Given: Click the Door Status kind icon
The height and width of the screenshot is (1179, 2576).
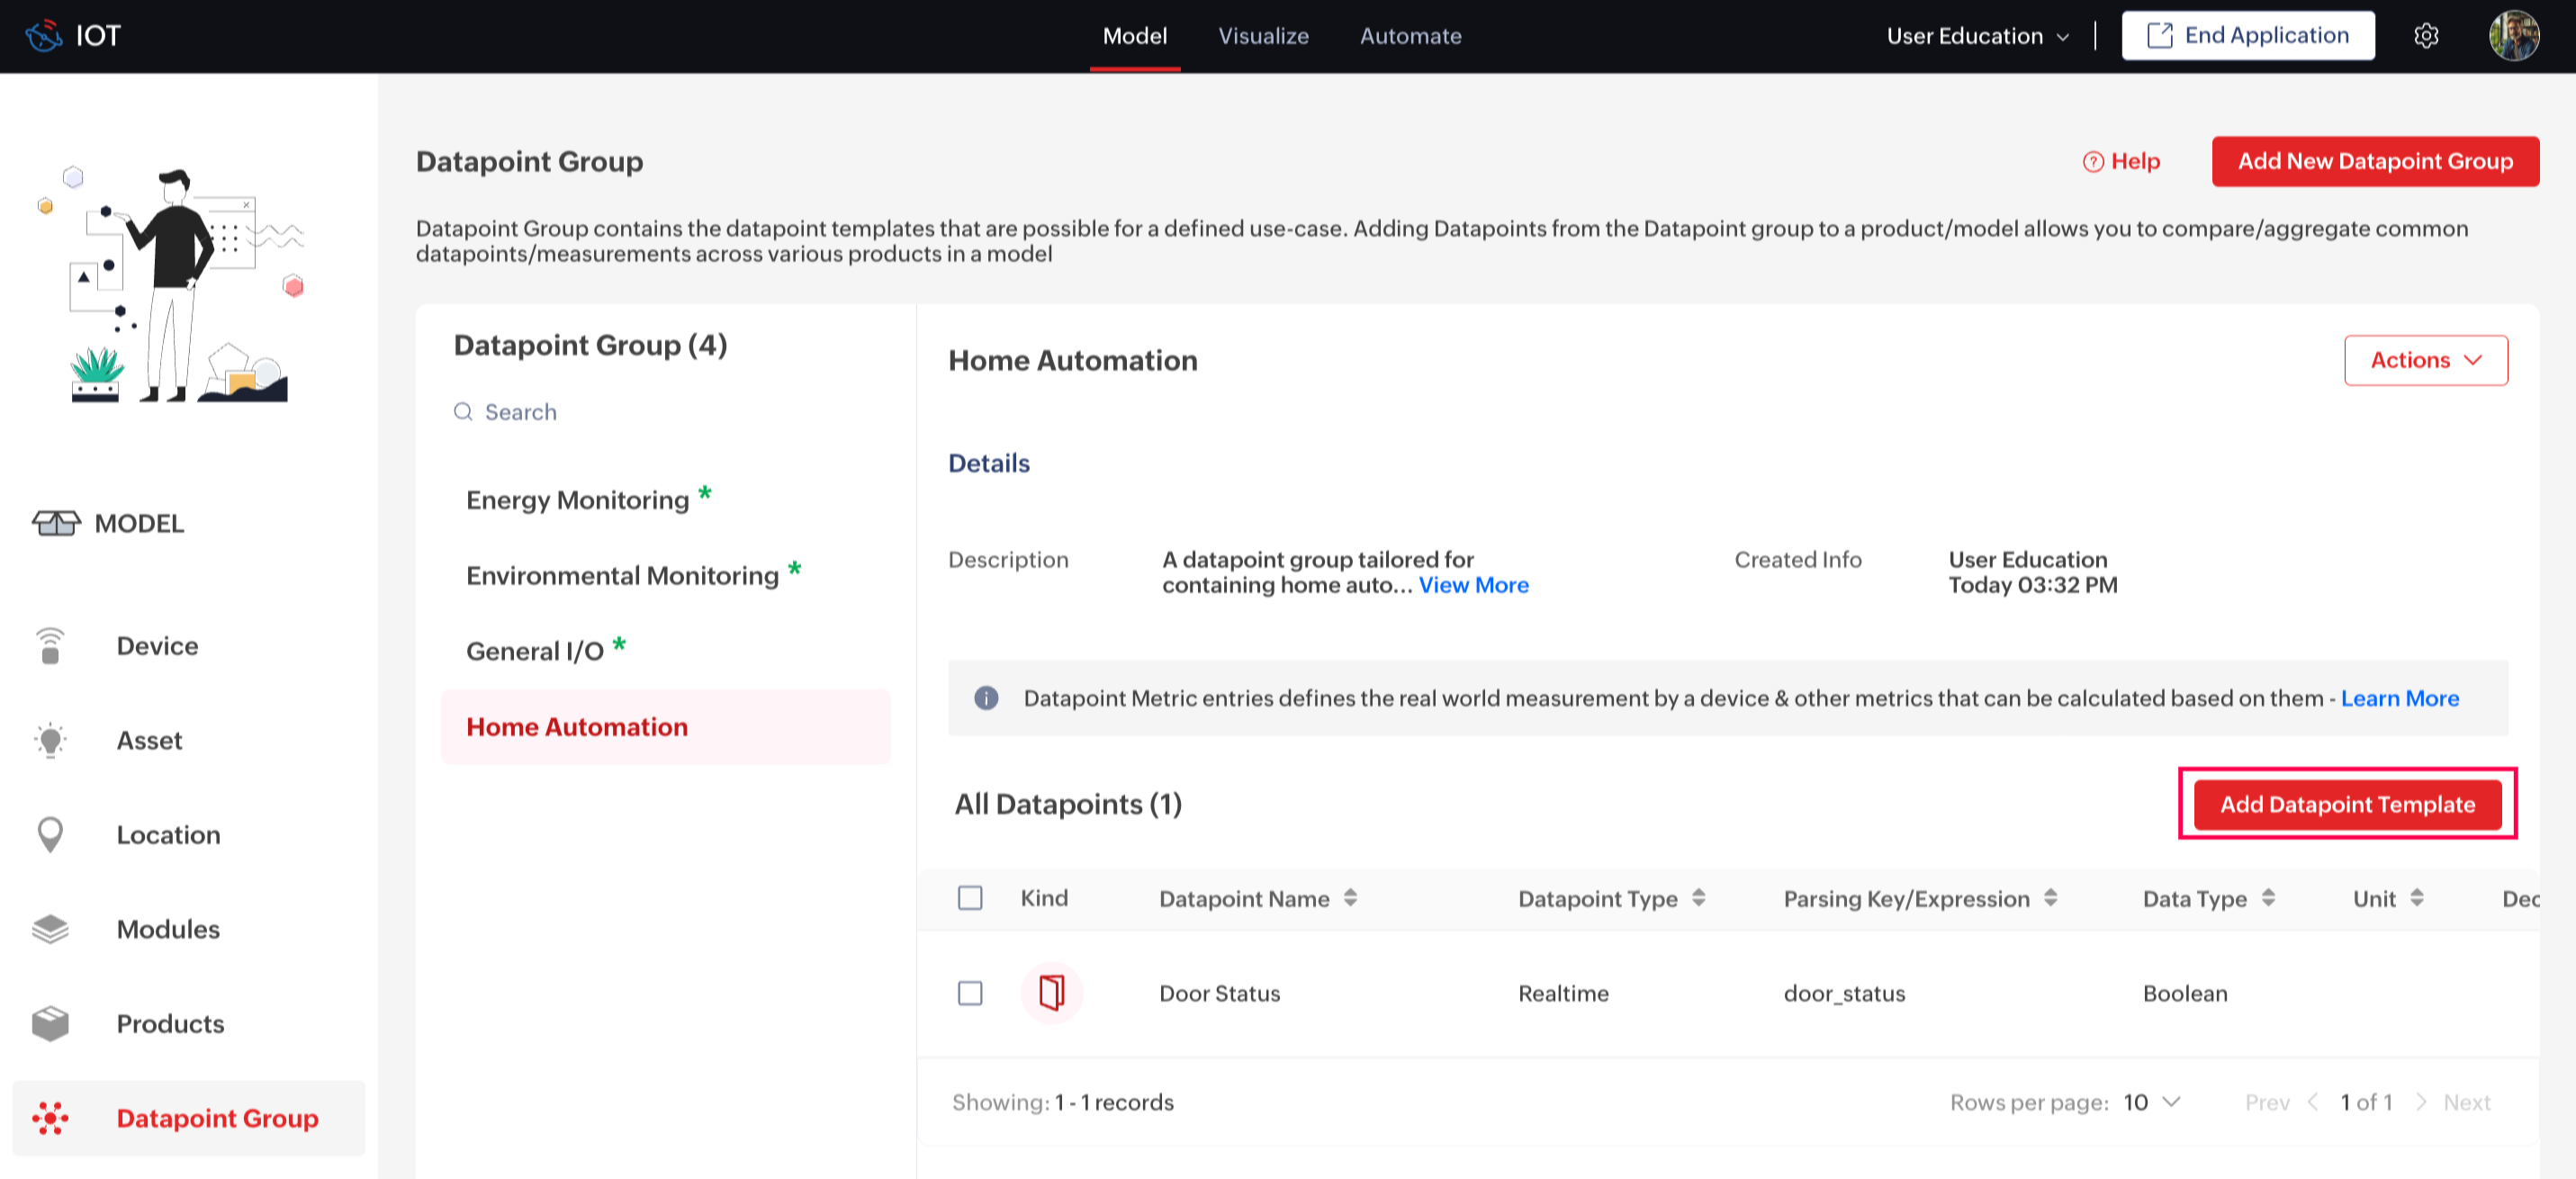Looking at the screenshot, I should [1051, 993].
